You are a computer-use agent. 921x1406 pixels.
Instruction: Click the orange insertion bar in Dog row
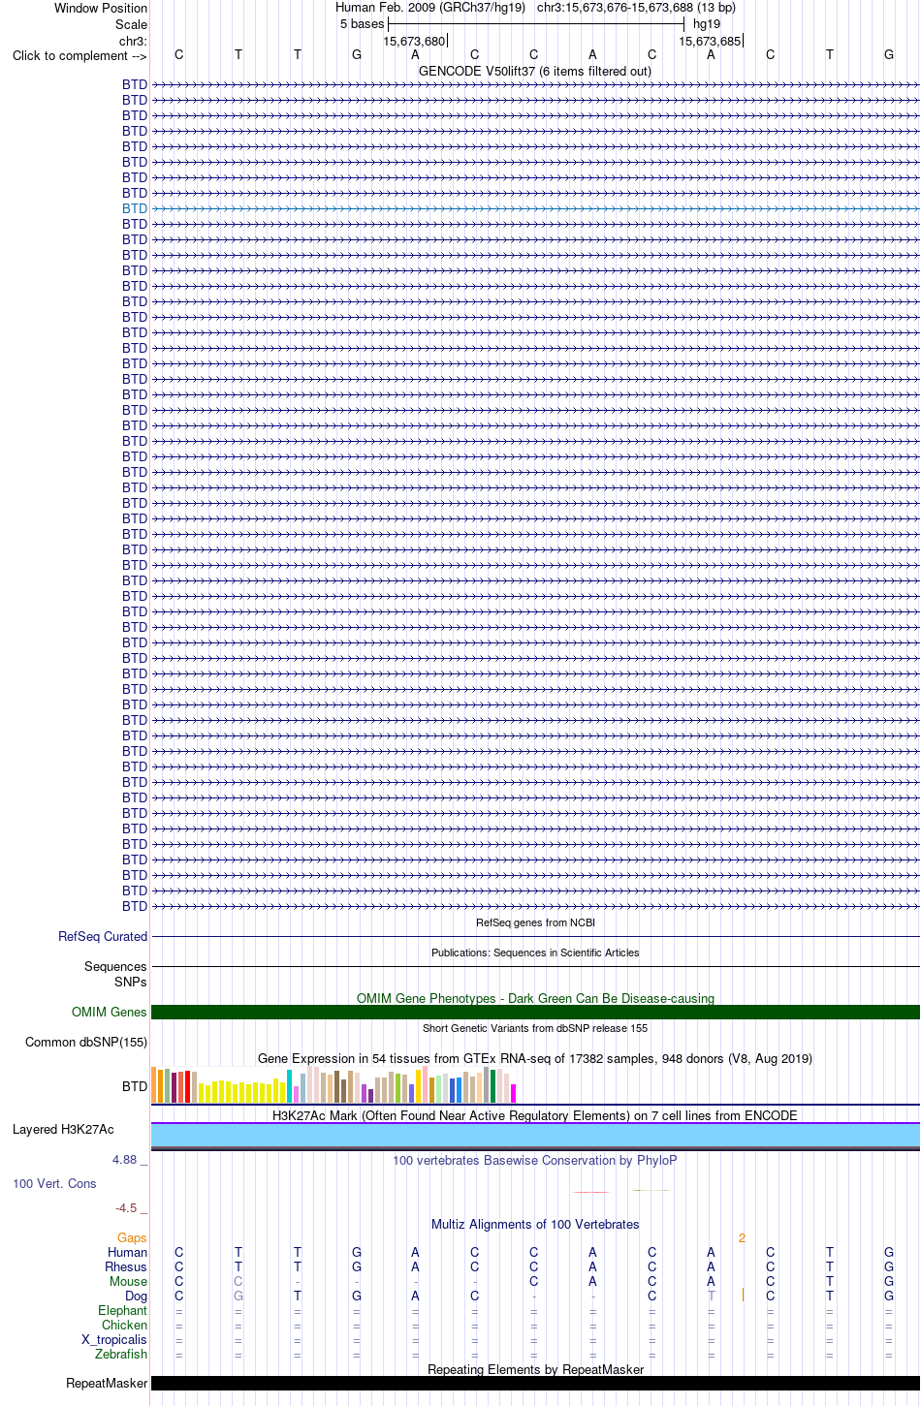[743, 1295]
